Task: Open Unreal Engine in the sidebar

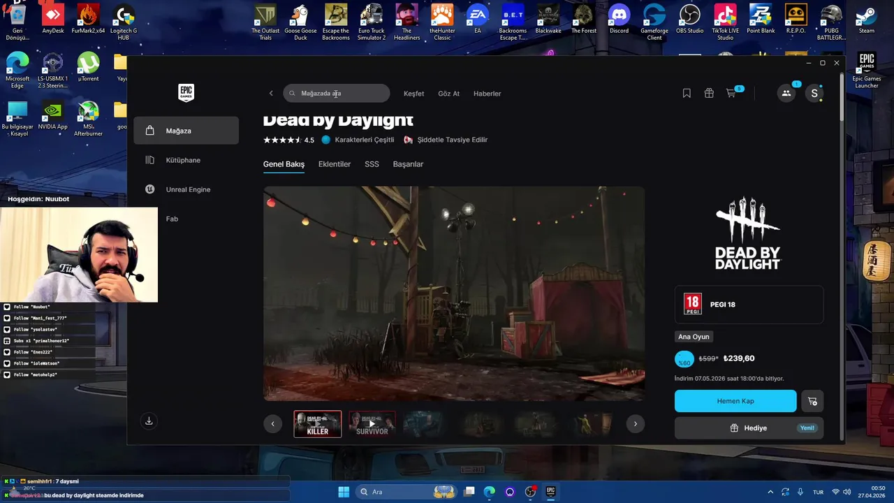Action: tap(186, 189)
